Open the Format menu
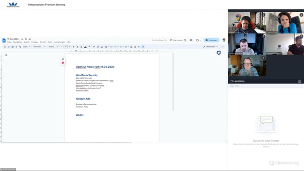The image size is (304, 171). pos(43,42)
